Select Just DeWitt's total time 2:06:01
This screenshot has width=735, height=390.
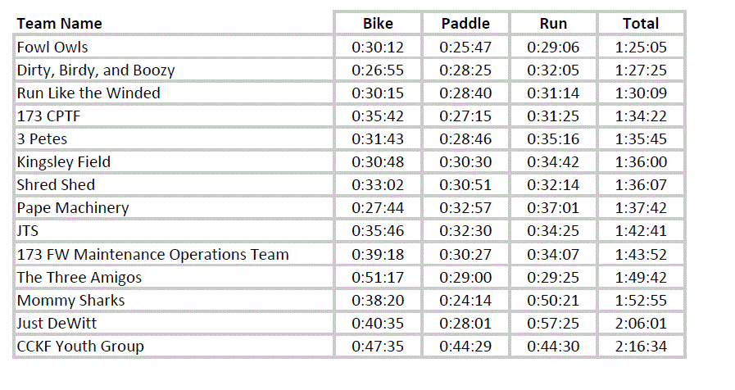click(641, 323)
